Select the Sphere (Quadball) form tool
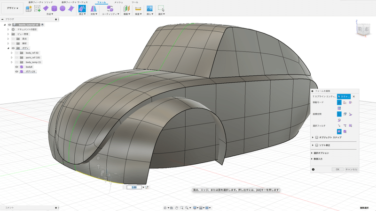376x211 pixels. [x=63, y=9]
